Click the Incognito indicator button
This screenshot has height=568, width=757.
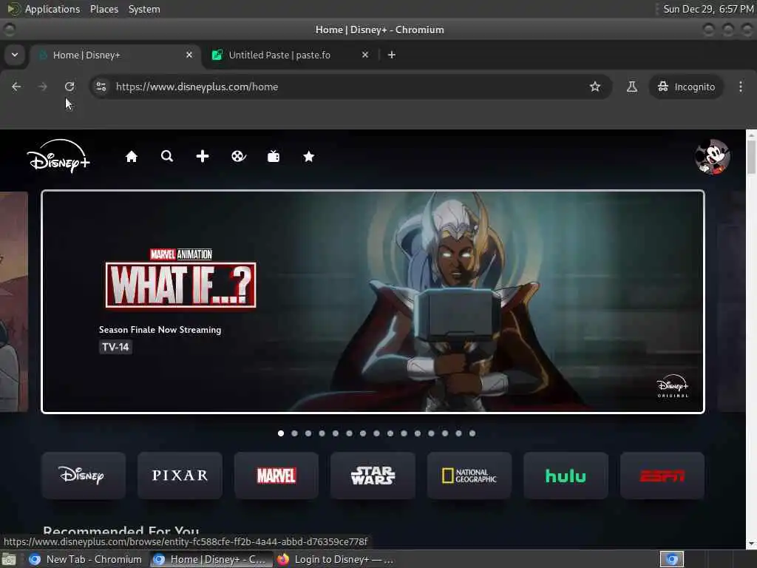pyautogui.click(x=686, y=87)
